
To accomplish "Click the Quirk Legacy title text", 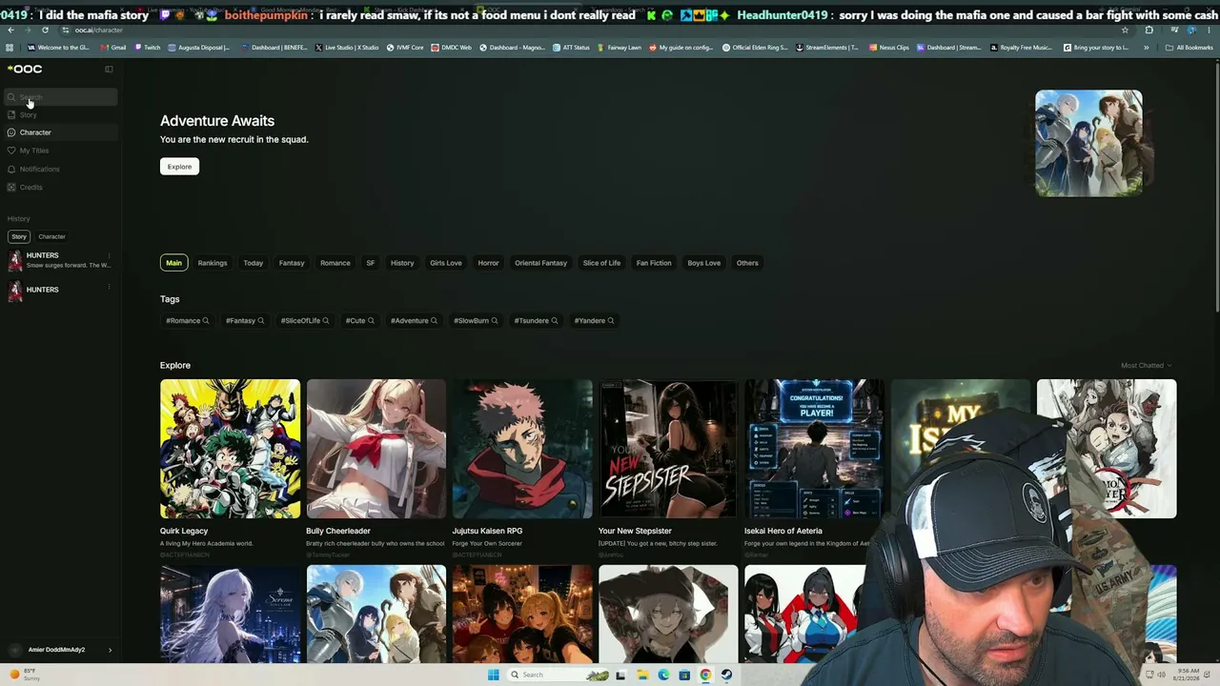I will click(184, 531).
